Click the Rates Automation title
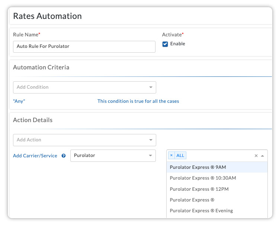This screenshot has width=279, height=226. 48,16
